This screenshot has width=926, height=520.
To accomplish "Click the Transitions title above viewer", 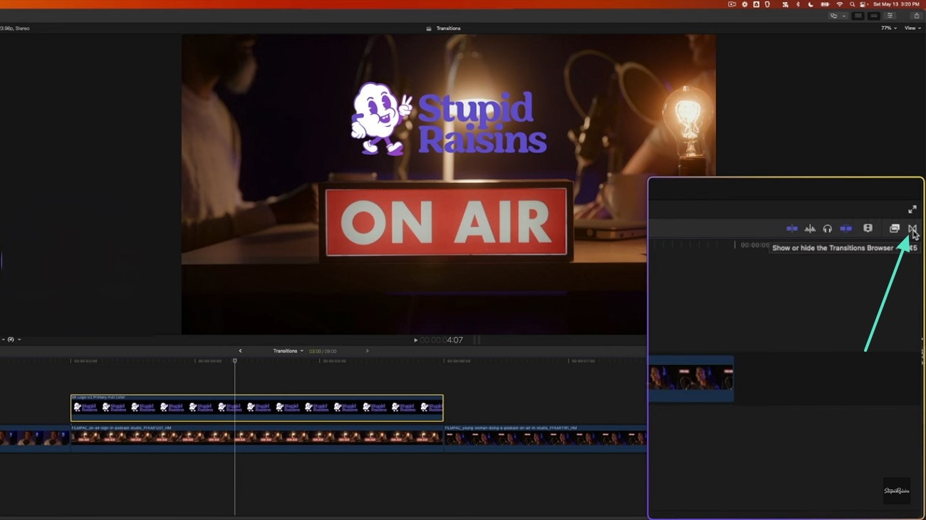I will click(x=449, y=28).
